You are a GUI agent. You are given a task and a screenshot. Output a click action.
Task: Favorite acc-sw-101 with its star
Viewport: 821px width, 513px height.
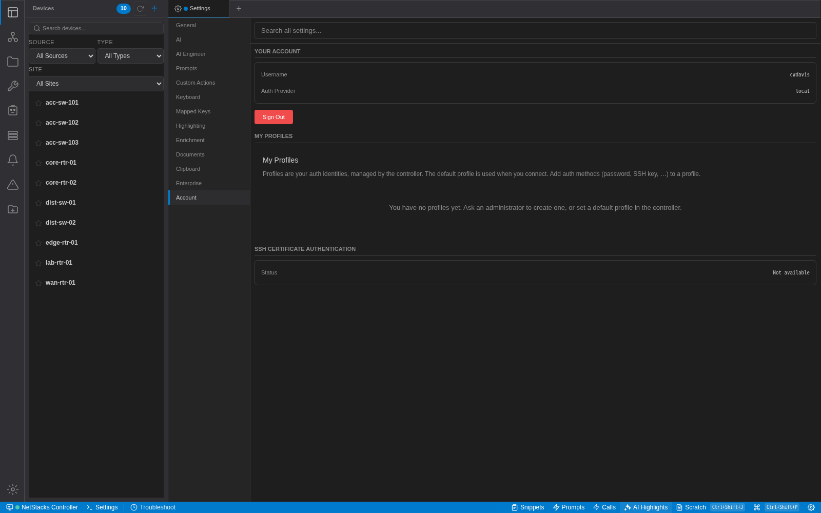point(38,103)
